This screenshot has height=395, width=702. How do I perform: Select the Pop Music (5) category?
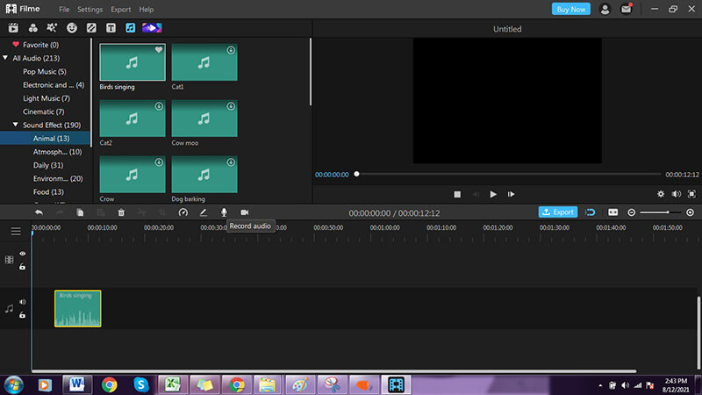[x=45, y=72]
